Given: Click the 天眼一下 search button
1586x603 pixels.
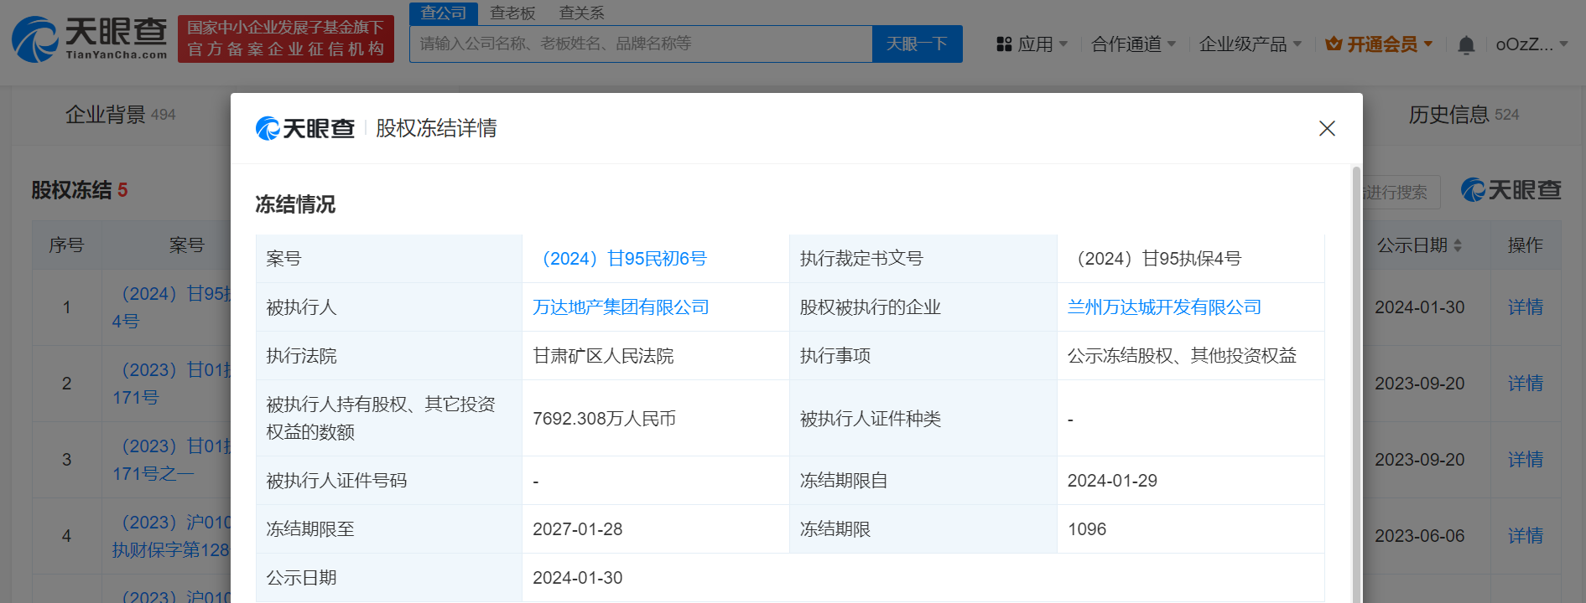Looking at the screenshot, I should click(x=917, y=44).
